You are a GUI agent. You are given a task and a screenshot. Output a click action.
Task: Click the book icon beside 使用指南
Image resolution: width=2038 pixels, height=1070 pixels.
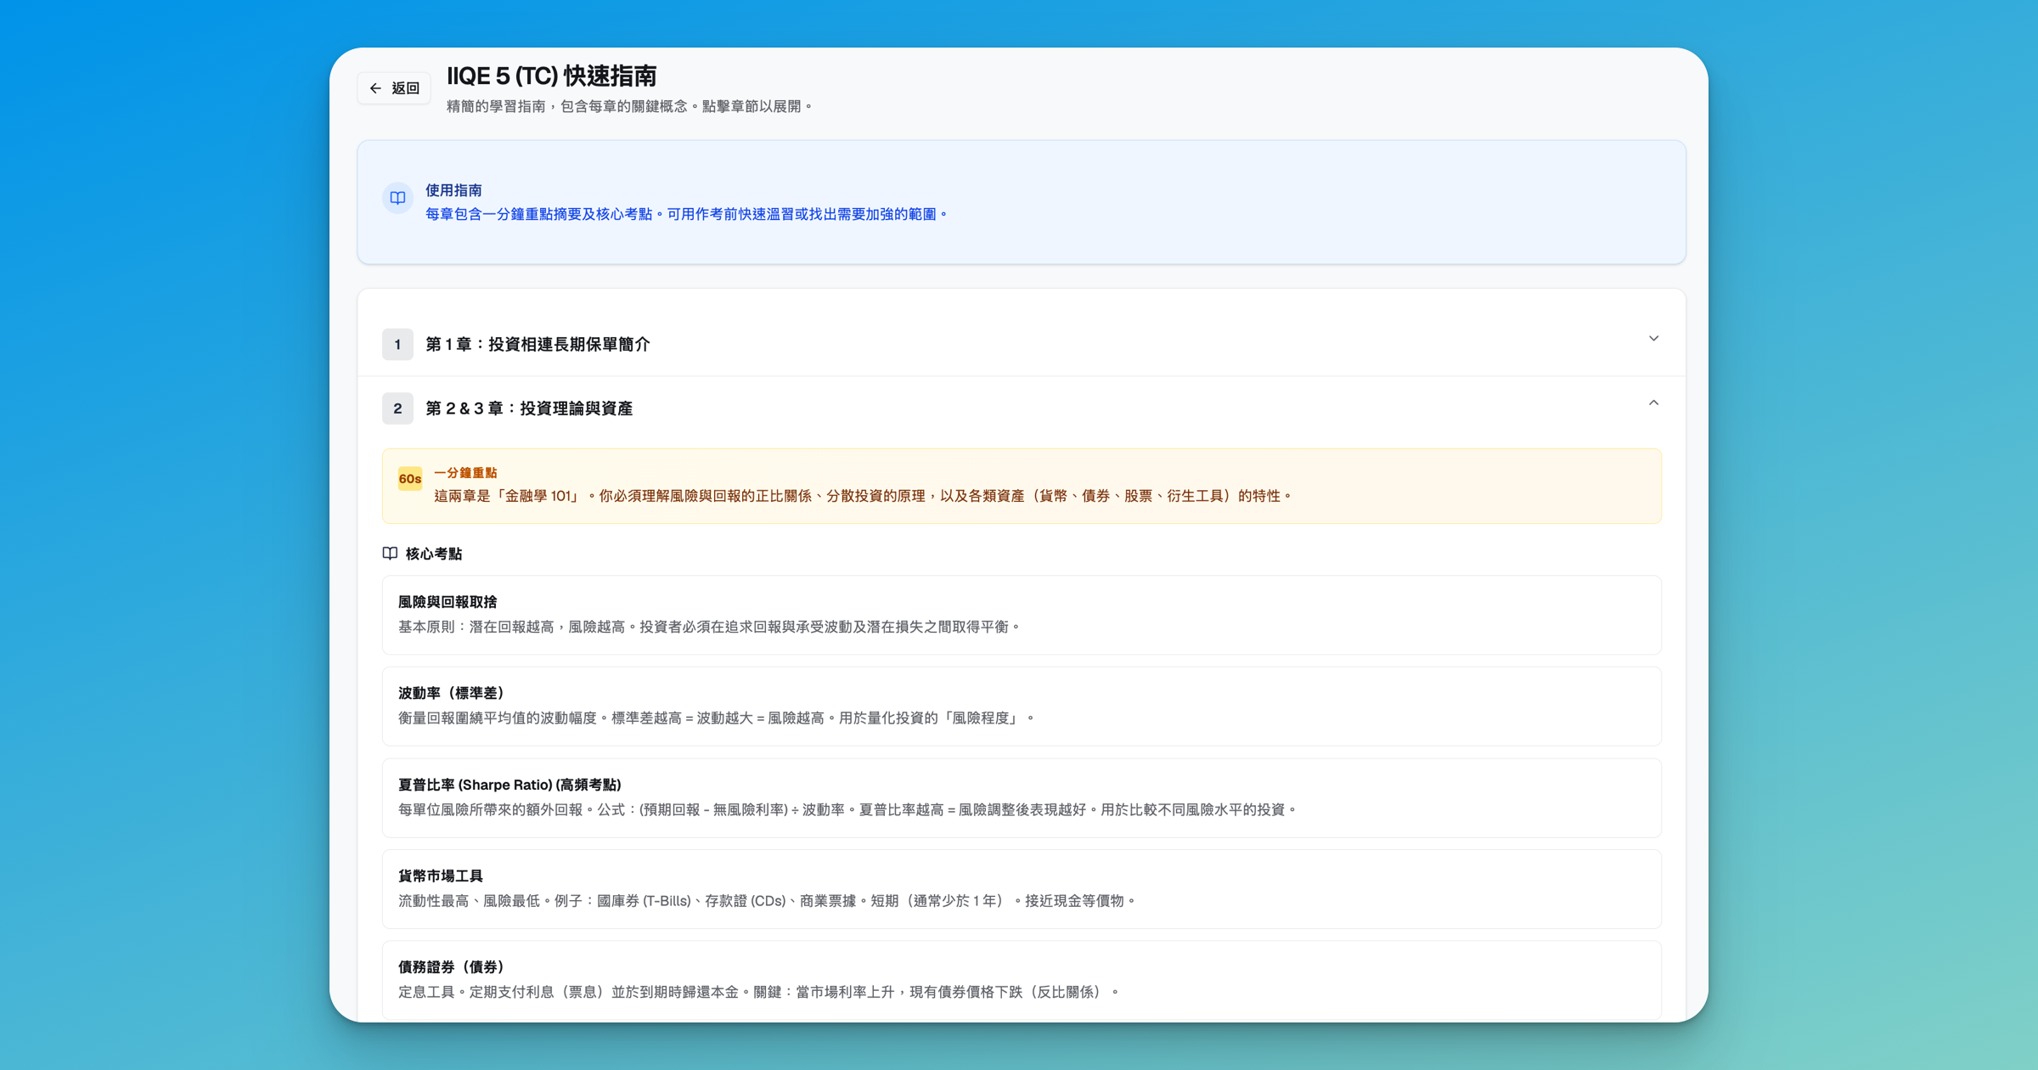pyautogui.click(x=397, y=198)
